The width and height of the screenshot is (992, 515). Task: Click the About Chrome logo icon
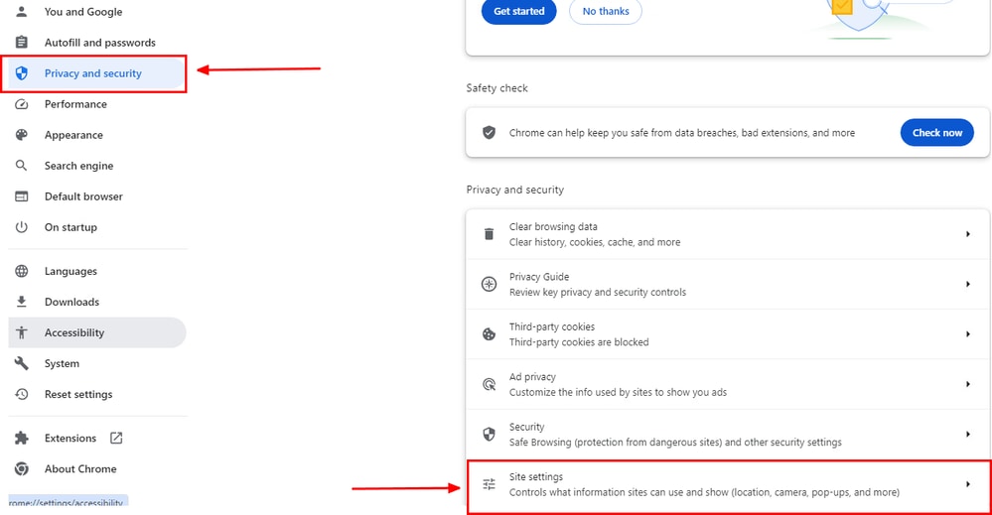(x=22, y=469)
